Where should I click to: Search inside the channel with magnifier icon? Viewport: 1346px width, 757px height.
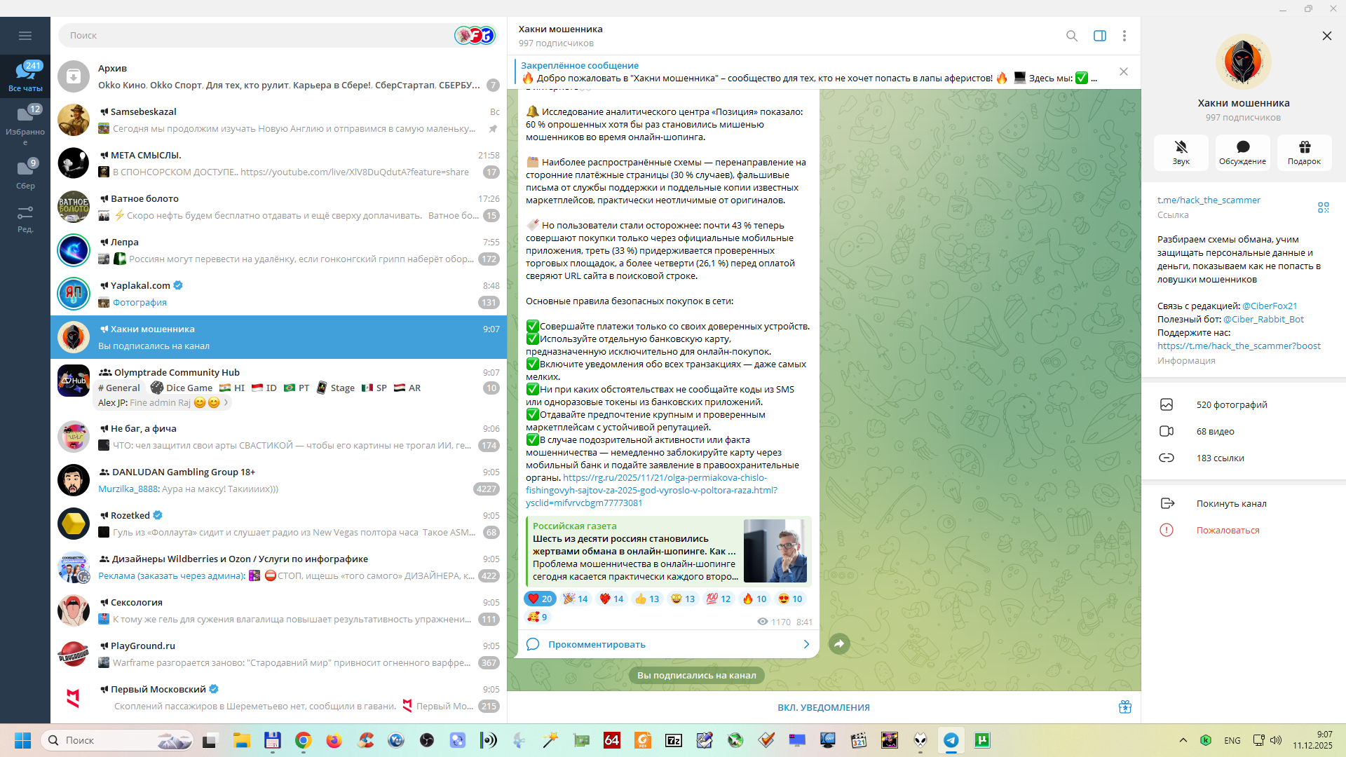1071,36
